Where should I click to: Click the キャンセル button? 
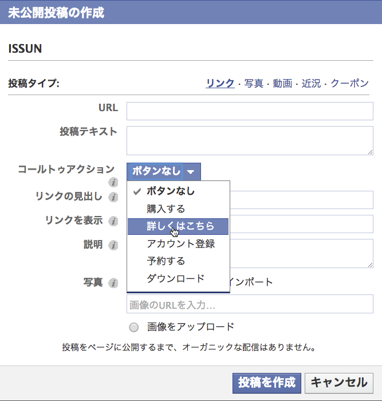[x=339, y=383]
